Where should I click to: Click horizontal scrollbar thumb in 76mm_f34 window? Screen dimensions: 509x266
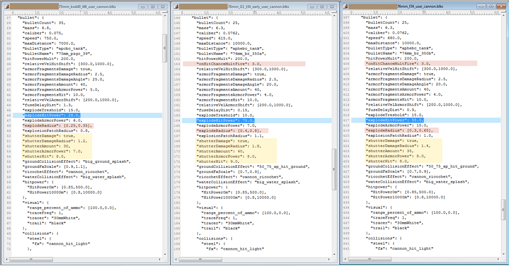(370, 259)
